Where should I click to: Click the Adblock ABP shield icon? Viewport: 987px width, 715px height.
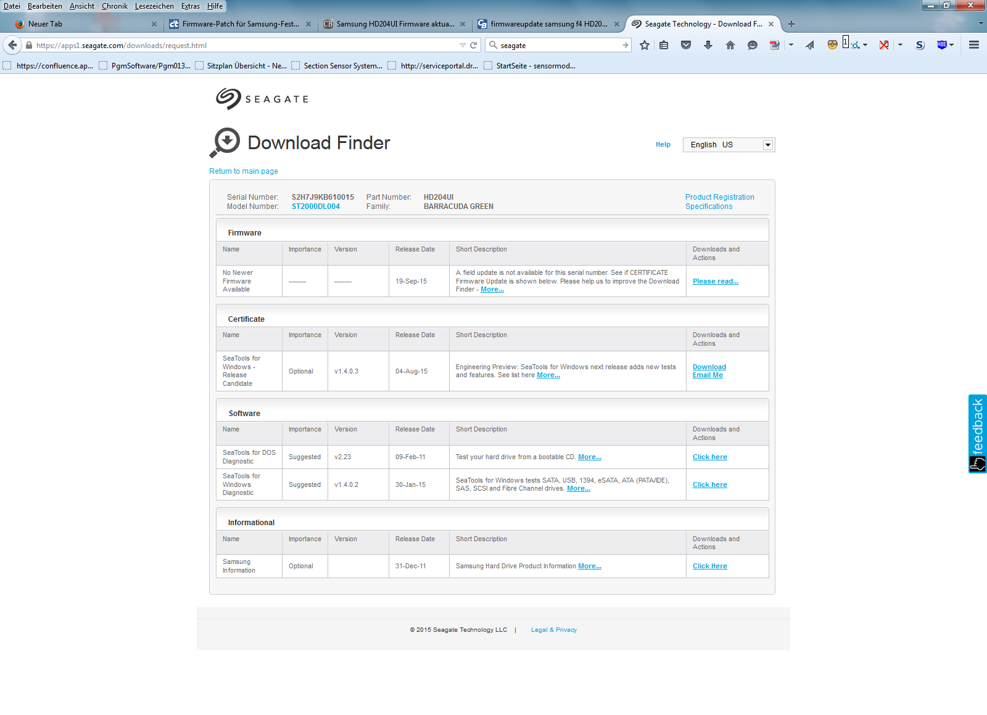click(941, 44)
